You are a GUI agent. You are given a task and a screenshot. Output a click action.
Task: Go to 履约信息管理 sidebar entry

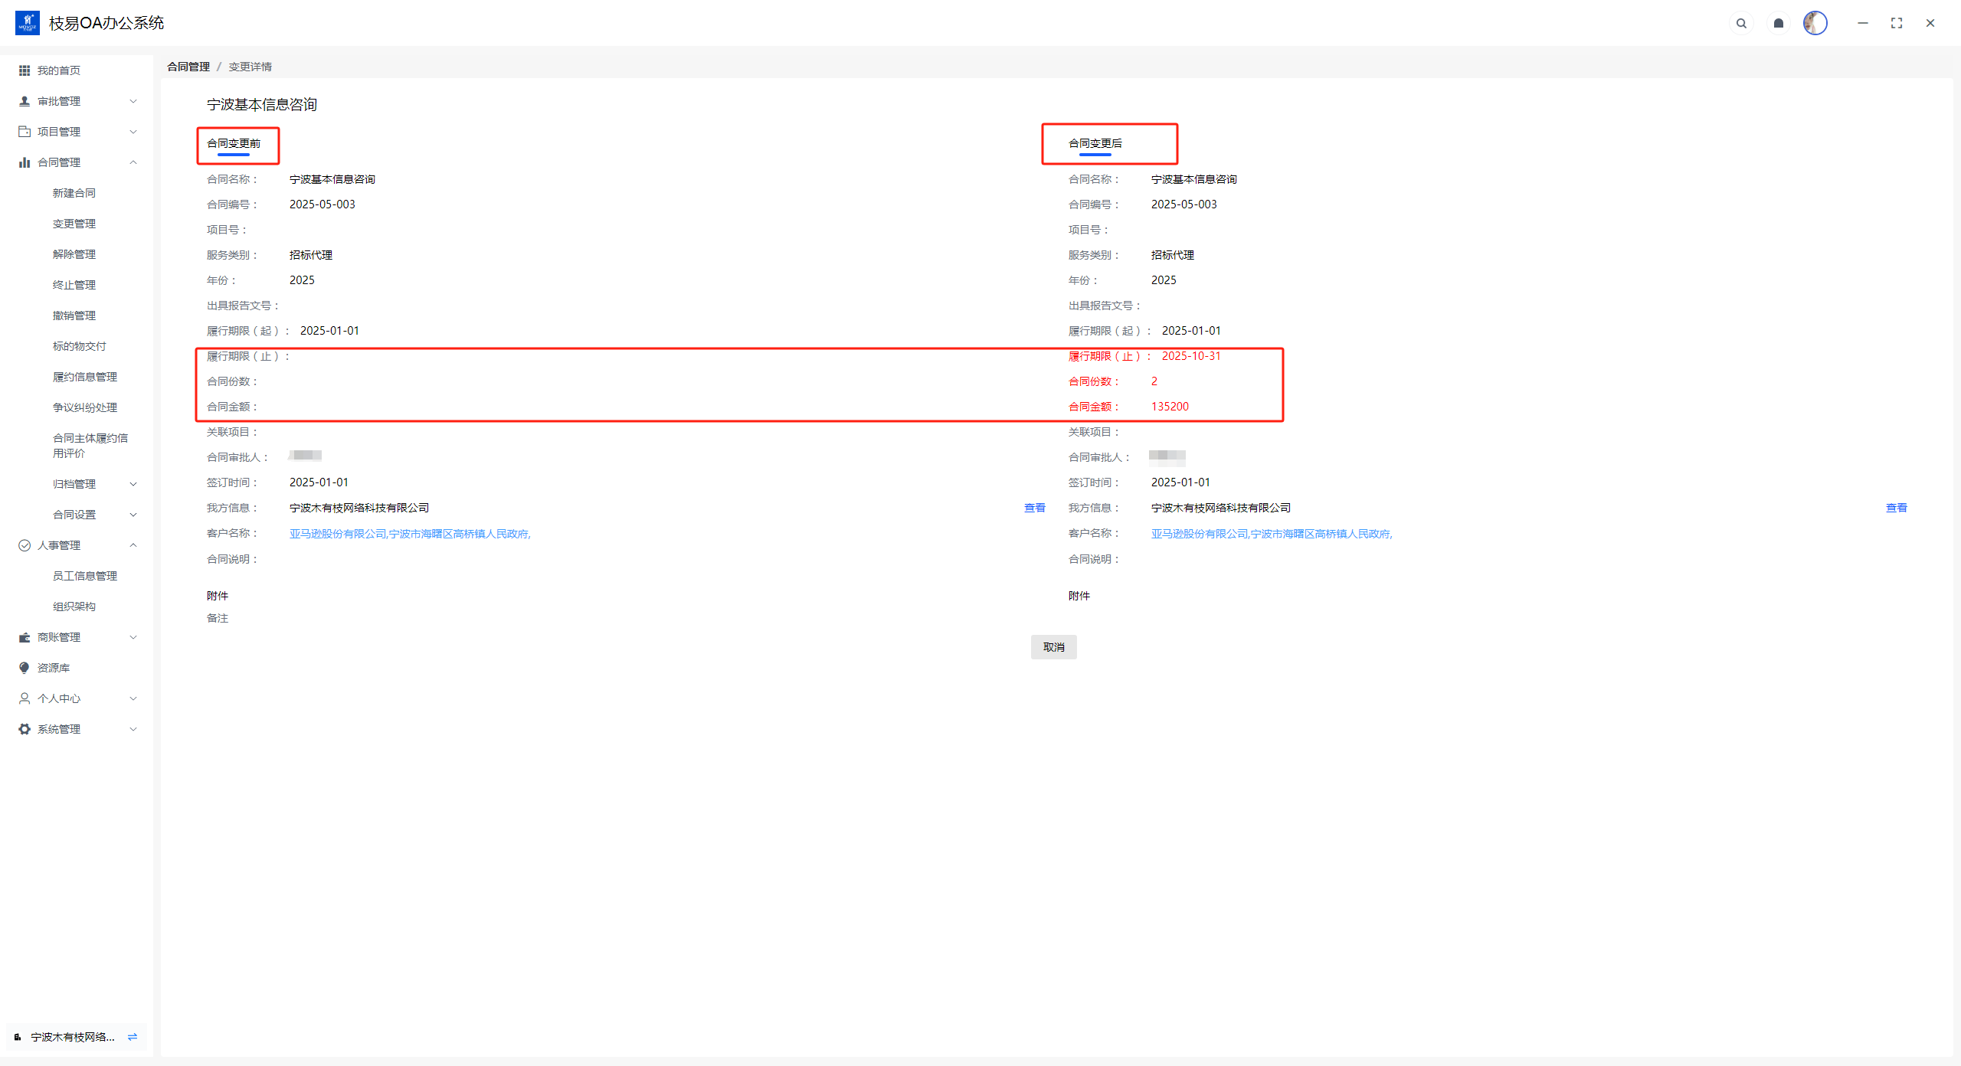tap(85, 377)
